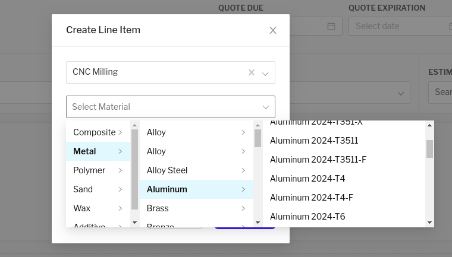Select the Polymer material category
This screenshot has width=452, height=257.
tap(89, 170)
